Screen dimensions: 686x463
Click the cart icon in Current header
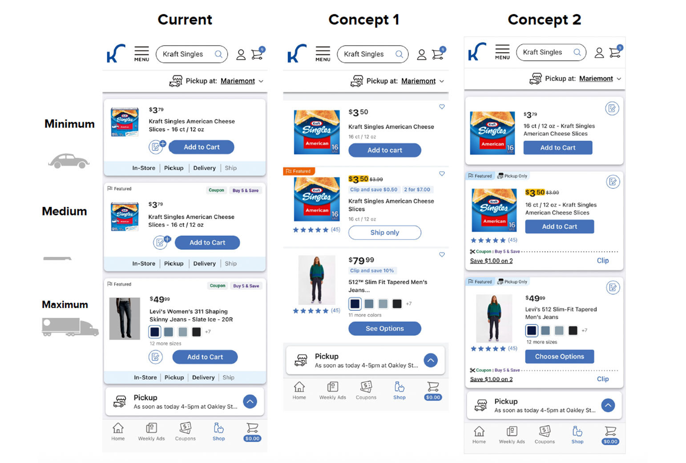click(x=257, y=54)
